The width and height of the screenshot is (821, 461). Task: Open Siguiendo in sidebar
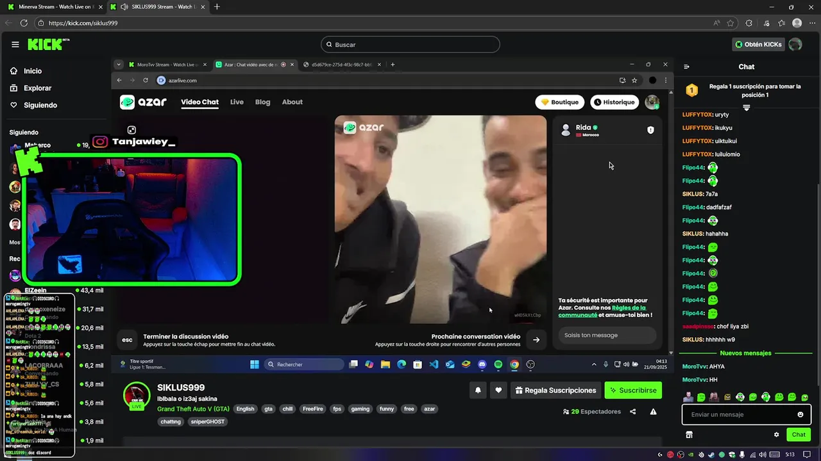click(x=33, y=105)
